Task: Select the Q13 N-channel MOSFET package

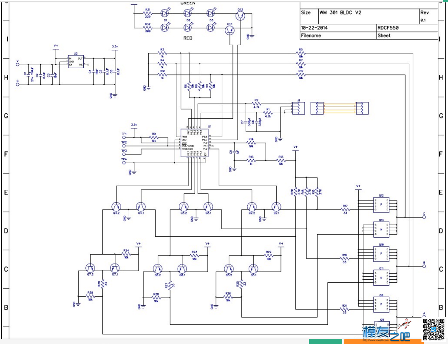Action: tap(381, 229)
